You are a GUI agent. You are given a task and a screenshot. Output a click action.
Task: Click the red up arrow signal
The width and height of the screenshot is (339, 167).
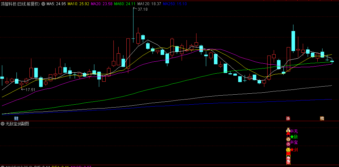(x=288, y=133)
